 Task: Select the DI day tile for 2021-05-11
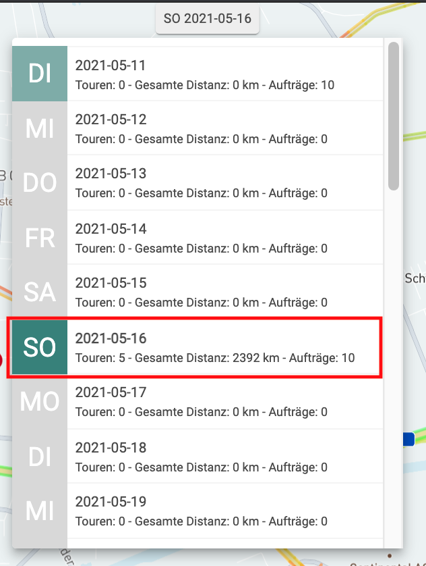pos(40,74)
